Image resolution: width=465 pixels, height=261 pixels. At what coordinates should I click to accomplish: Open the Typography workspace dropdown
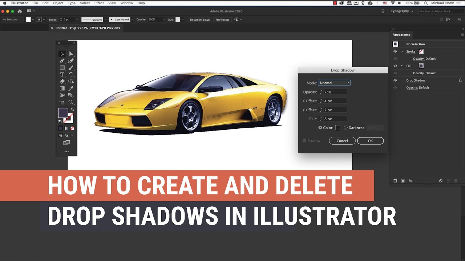(x=402, y=11)
